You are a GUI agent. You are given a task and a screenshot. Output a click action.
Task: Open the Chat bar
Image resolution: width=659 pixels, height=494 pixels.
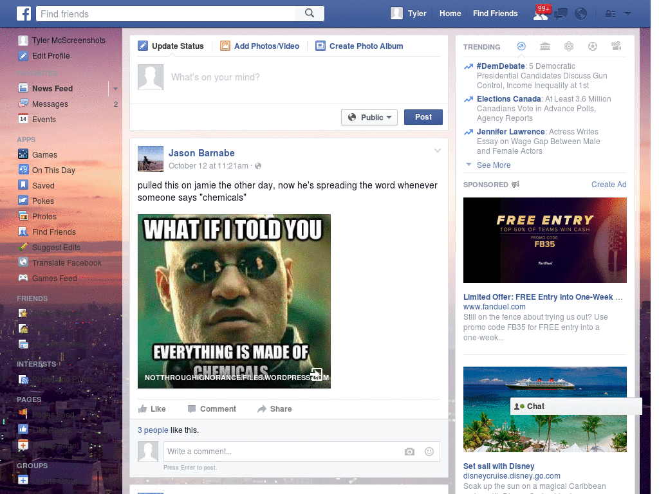click(x=576, y=407)
